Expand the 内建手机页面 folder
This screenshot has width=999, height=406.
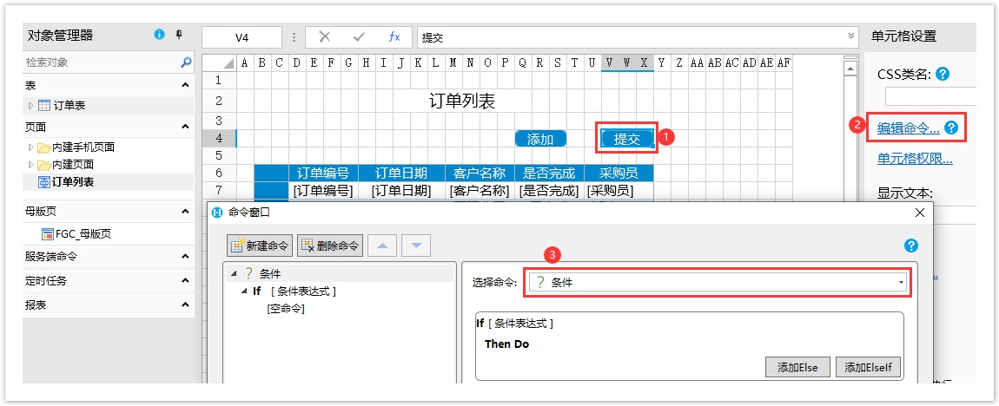[x=32, y=147]
